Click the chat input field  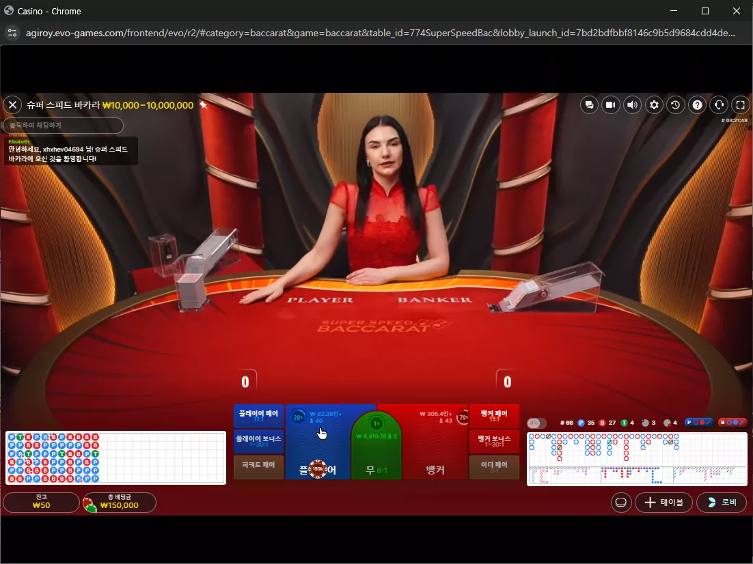[x=64, y=125]
